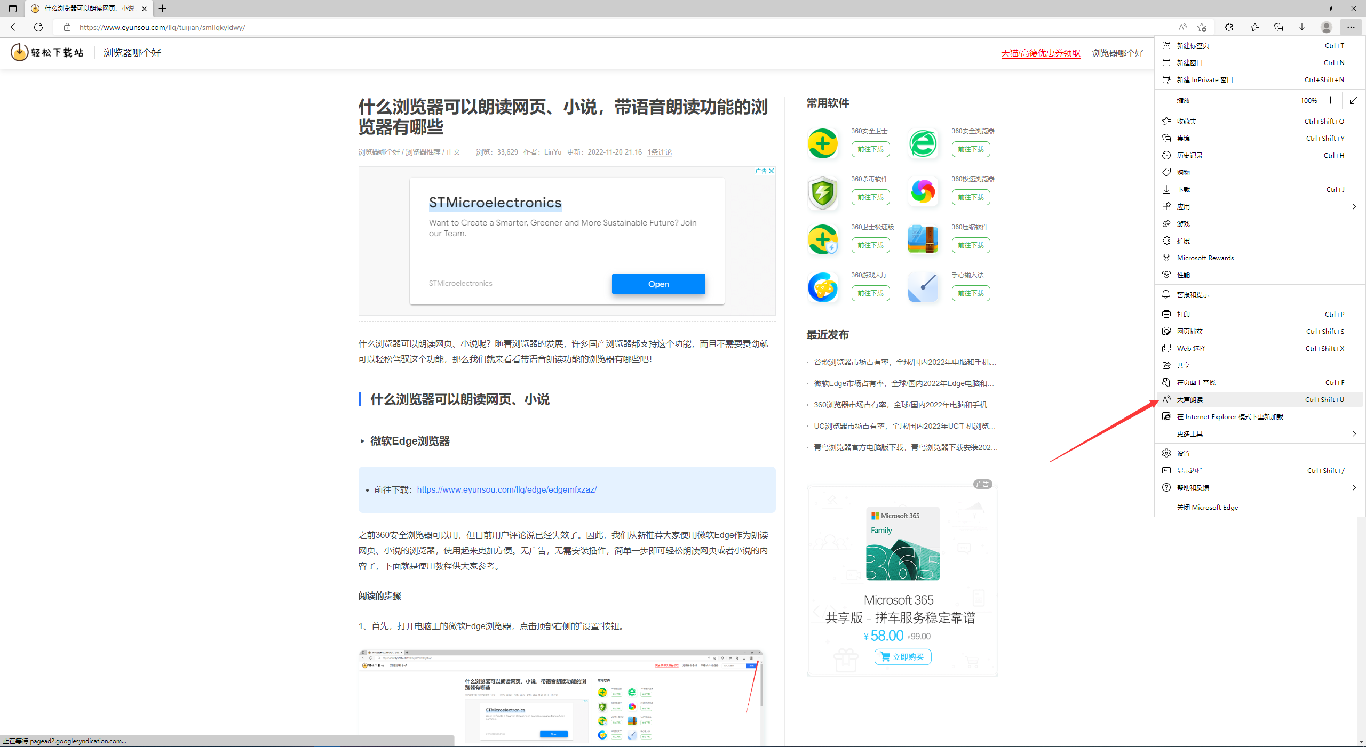Choose 打印 from the menu
The width and height of the screenshot is (1366, 747).
click(x=1259, y=314)
